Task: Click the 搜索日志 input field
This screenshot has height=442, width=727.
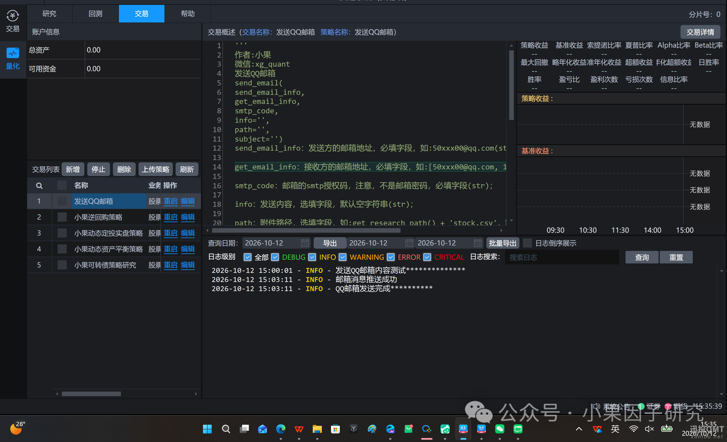Action: click(562, 257)
